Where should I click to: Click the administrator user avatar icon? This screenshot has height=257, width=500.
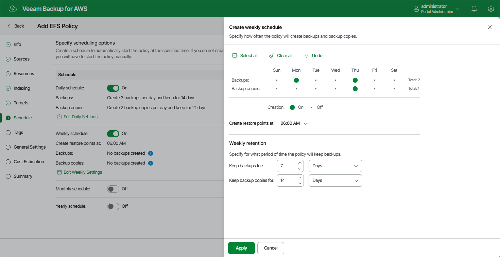coord(416,9)
